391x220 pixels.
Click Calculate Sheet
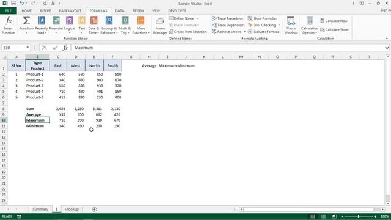pyautogui.click(x=334, y=30)
